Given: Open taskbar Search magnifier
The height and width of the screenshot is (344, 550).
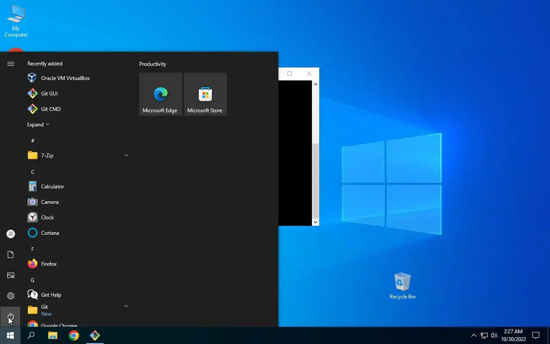Looking at the screenshot, I should coord(31,335).
